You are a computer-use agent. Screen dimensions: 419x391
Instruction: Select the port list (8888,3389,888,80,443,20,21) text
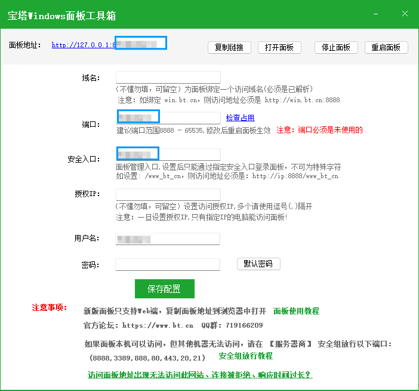tap(147, 358)
